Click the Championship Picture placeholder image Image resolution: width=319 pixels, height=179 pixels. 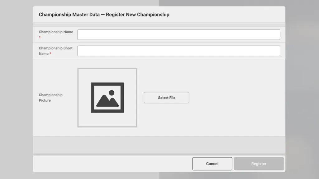pos(107,98)
